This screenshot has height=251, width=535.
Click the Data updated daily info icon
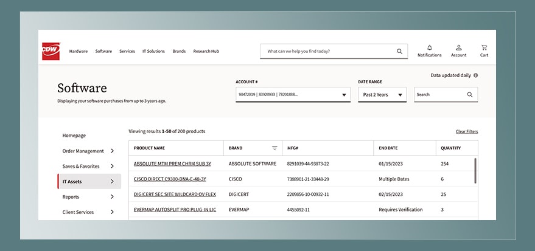pyautogui.click(x=475, y=75)
